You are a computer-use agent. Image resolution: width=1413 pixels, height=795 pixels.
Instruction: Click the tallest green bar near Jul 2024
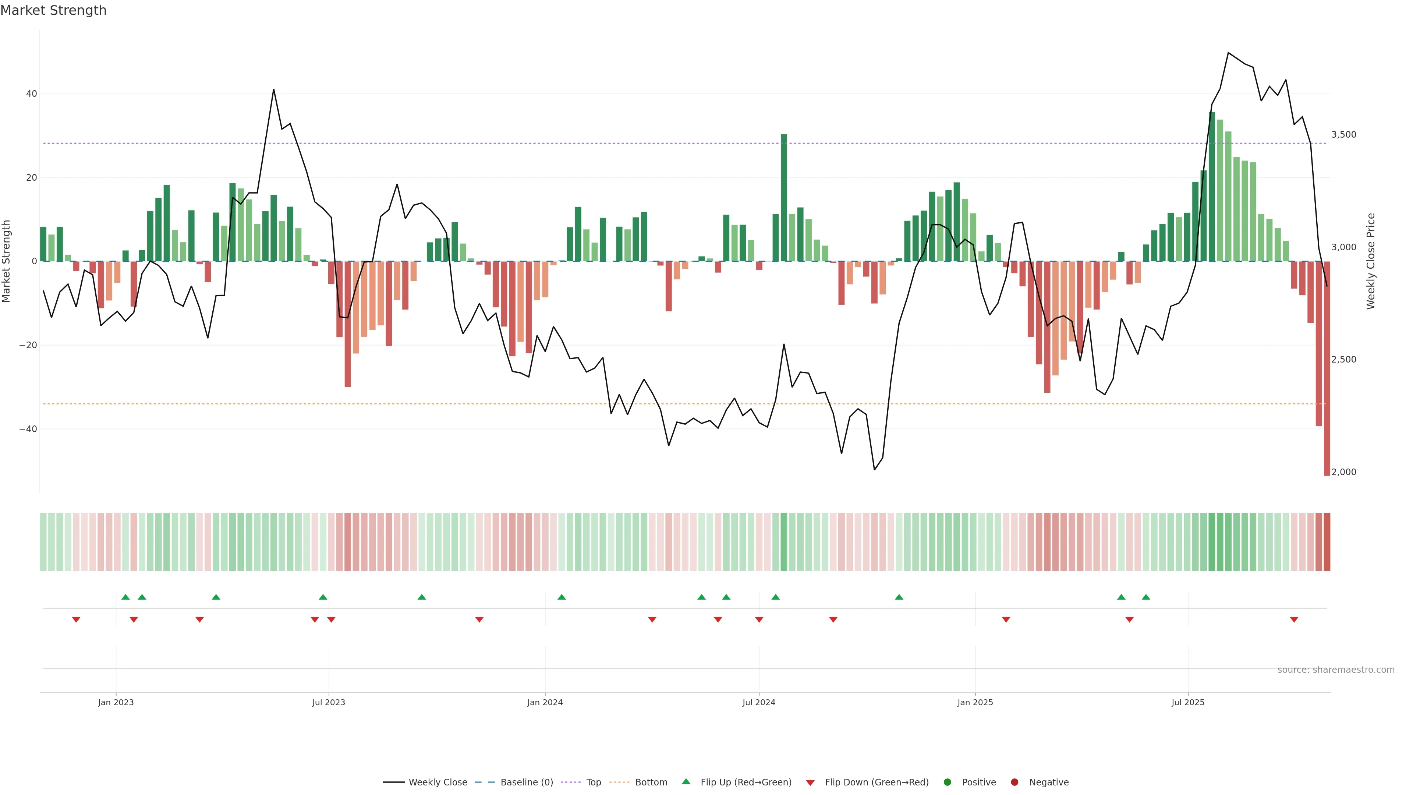[784, 198]
